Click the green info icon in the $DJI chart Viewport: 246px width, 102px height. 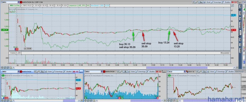tap(169, 75)
